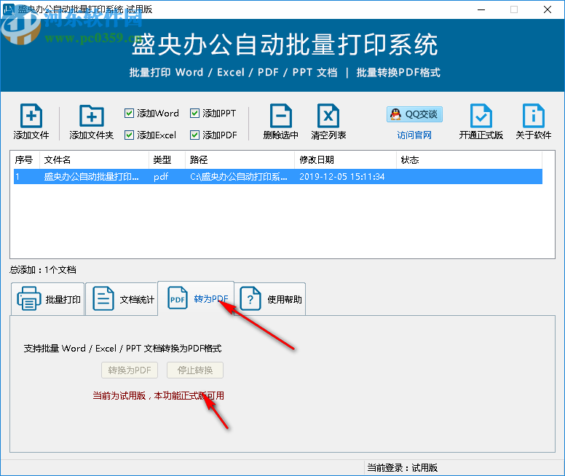Select file row 盛央办公自动批量打印...
Viewport: 565px width, 476px height.
278,177
